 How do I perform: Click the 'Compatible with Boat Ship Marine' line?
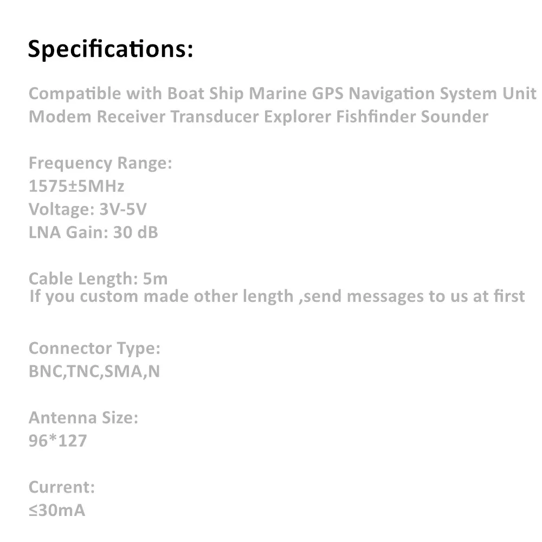[282, 94]
